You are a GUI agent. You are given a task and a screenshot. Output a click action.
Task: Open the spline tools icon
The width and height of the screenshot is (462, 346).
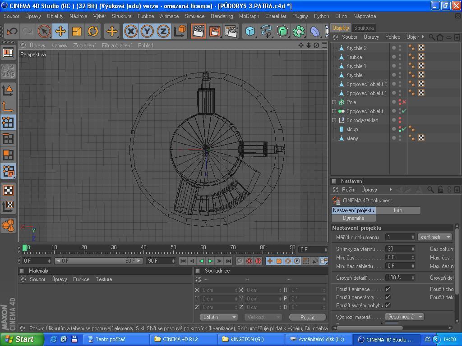coord(266,31)
